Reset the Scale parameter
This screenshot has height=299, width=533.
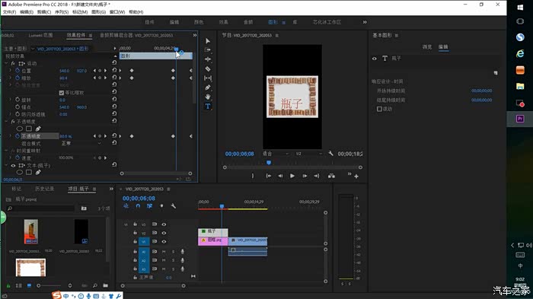pos(114,78)
